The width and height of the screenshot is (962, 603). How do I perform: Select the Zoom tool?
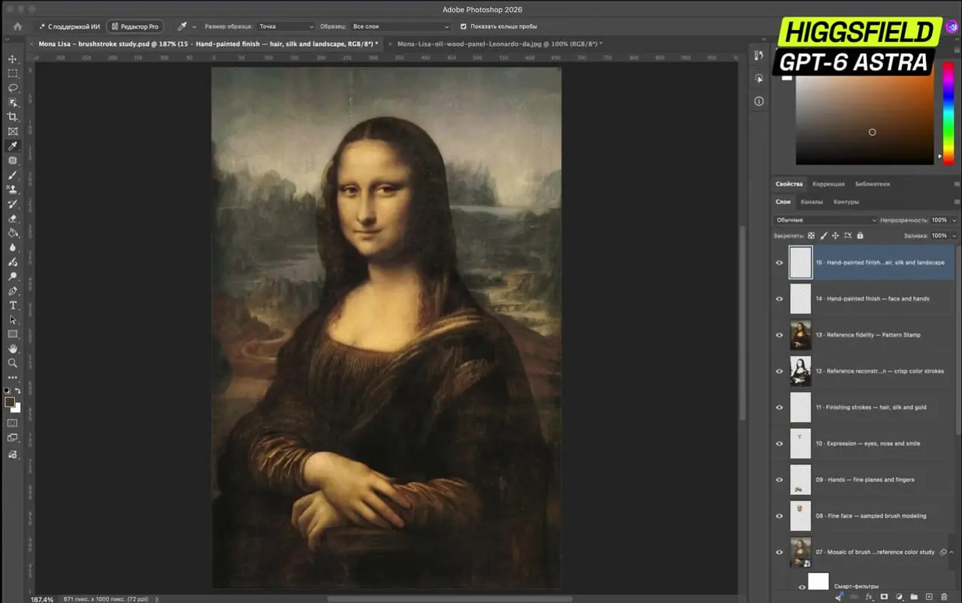[x=13, y=363]
